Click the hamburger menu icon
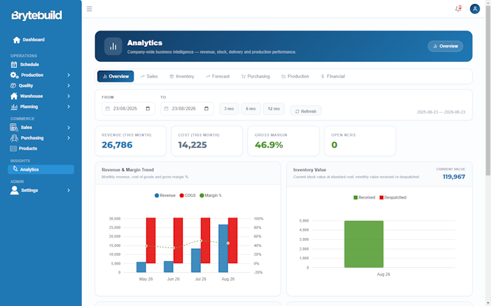Screen dimensions: 491x306 (89, 9)
